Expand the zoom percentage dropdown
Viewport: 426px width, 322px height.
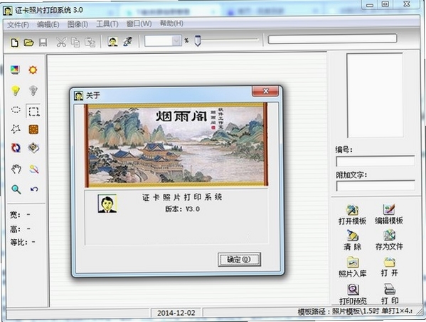pos(176,41)
